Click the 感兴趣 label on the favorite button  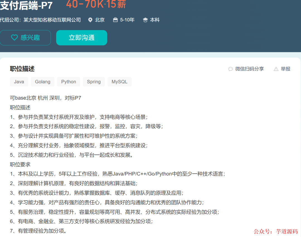[x=30, y=38]
